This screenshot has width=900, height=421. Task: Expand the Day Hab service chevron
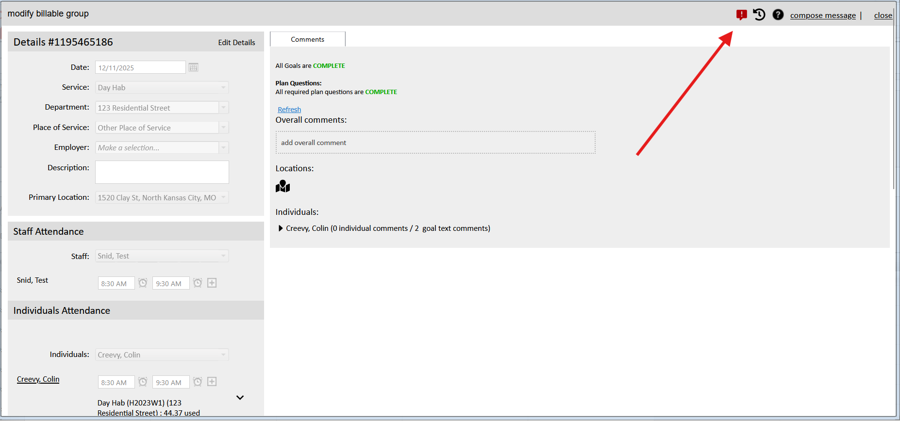point(240,398)
